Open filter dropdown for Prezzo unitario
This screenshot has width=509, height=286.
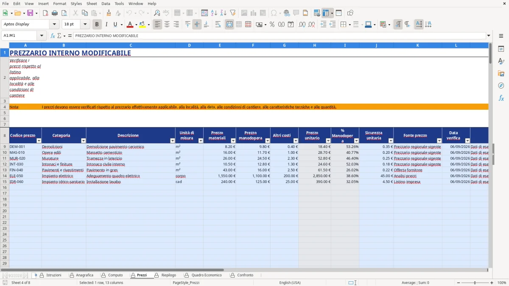tap(328, 140)
